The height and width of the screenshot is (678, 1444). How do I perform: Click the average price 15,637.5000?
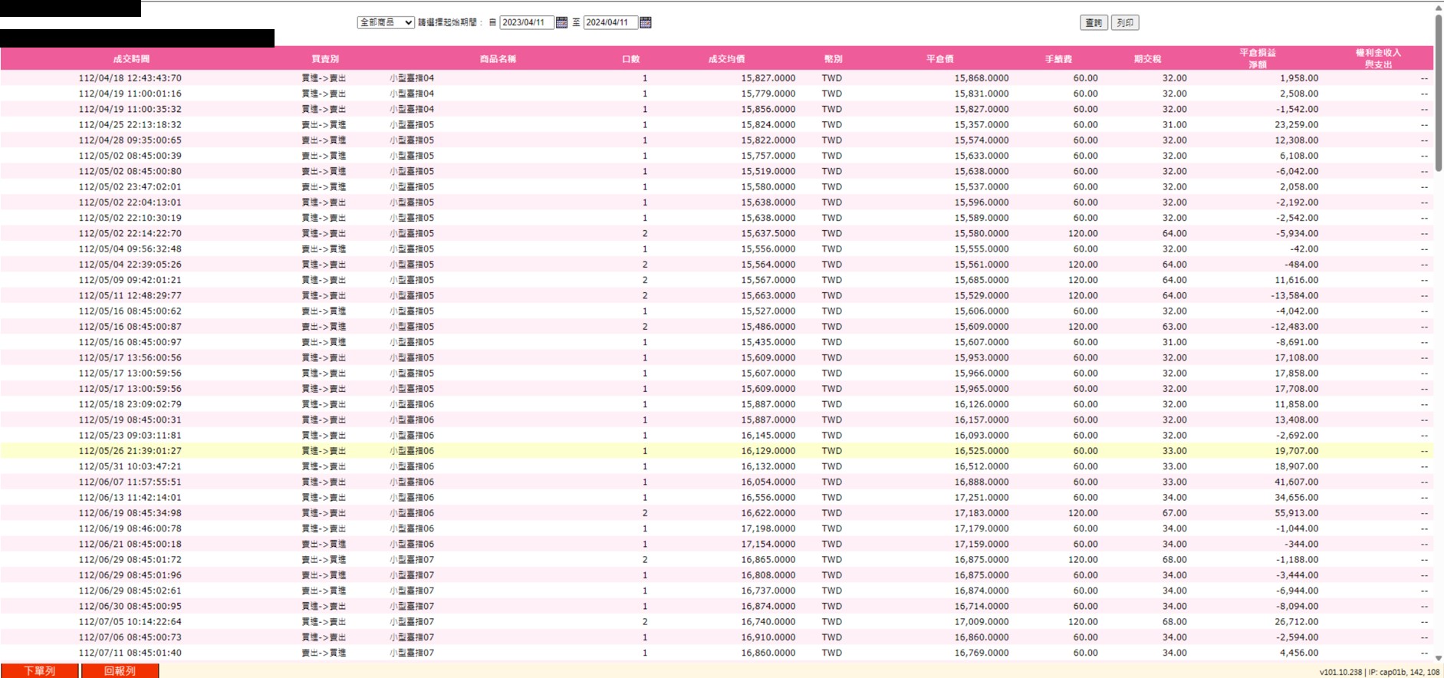(x=768, y=233)
